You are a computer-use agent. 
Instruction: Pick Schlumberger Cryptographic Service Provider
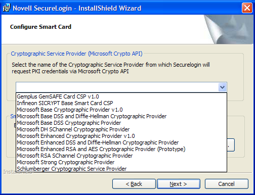coord(121,169)
